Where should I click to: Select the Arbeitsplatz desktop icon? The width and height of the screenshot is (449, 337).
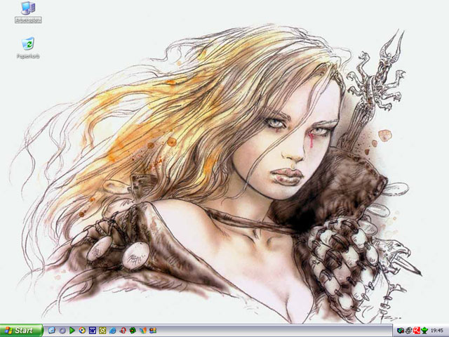(x=28, y=12)
